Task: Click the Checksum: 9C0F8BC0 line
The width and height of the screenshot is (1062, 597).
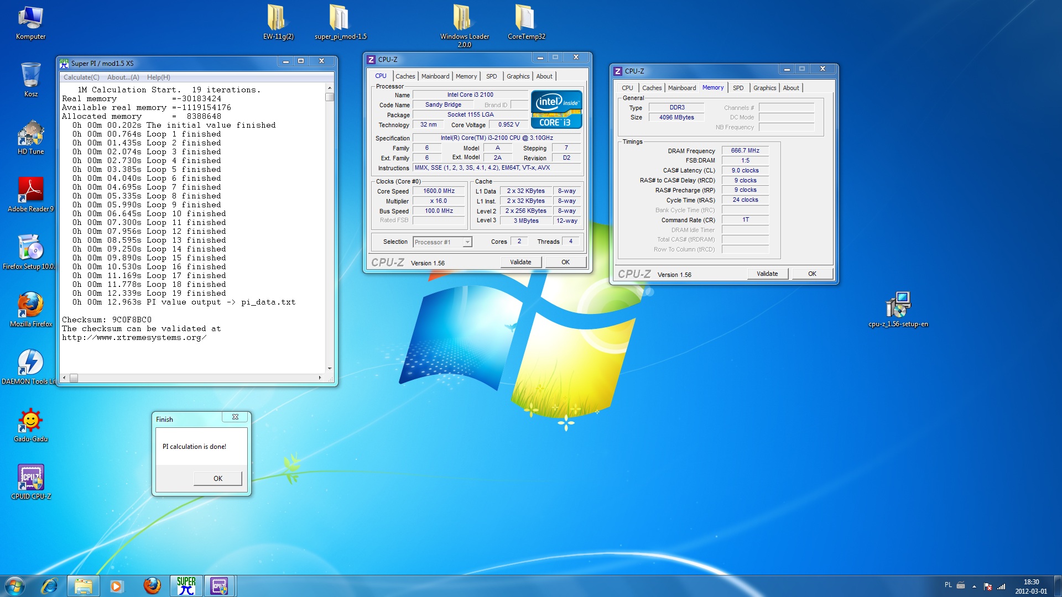Action: tap(107, 320)
